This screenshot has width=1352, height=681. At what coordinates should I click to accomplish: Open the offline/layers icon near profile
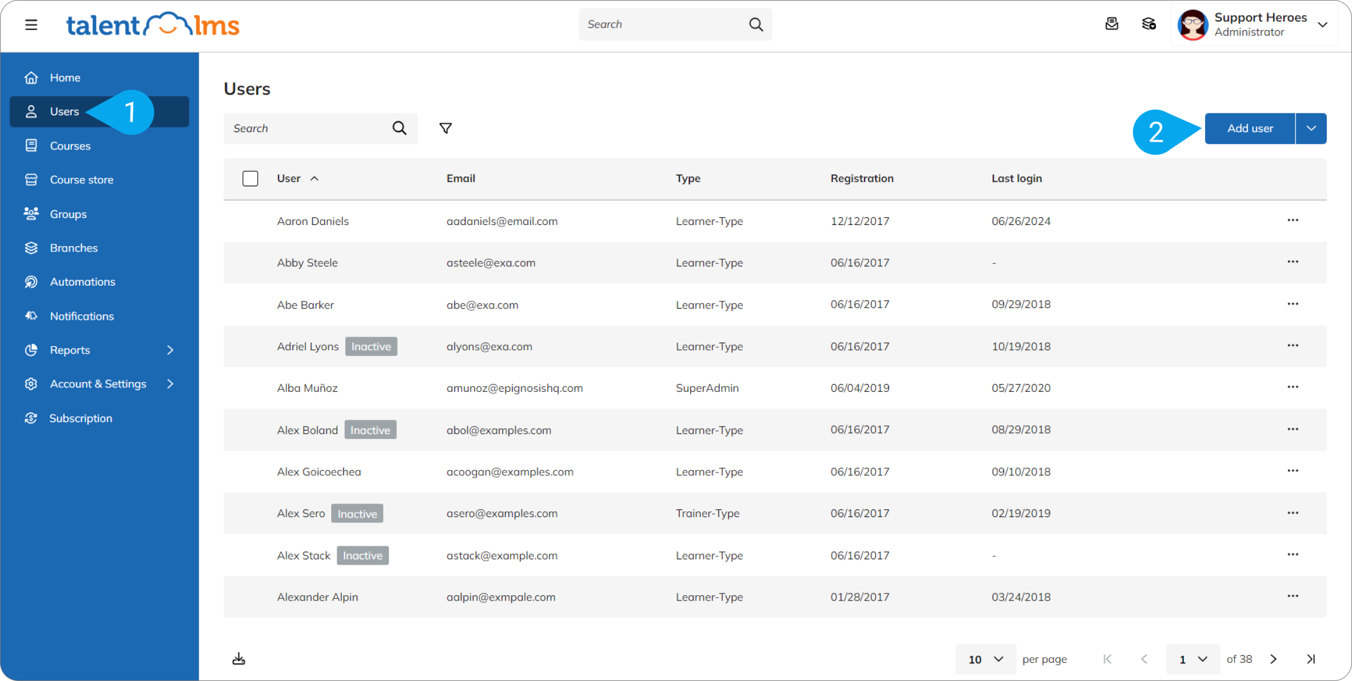[x=1149, y=24]
